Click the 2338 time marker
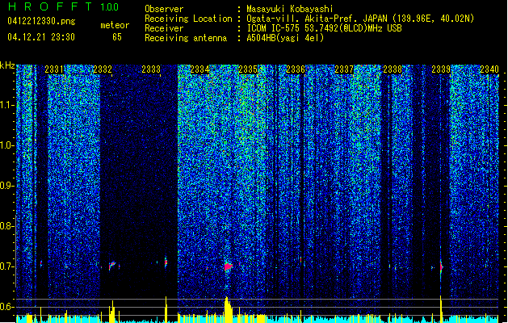The width and height of the screenshot is (508, 323). (393, 69)
